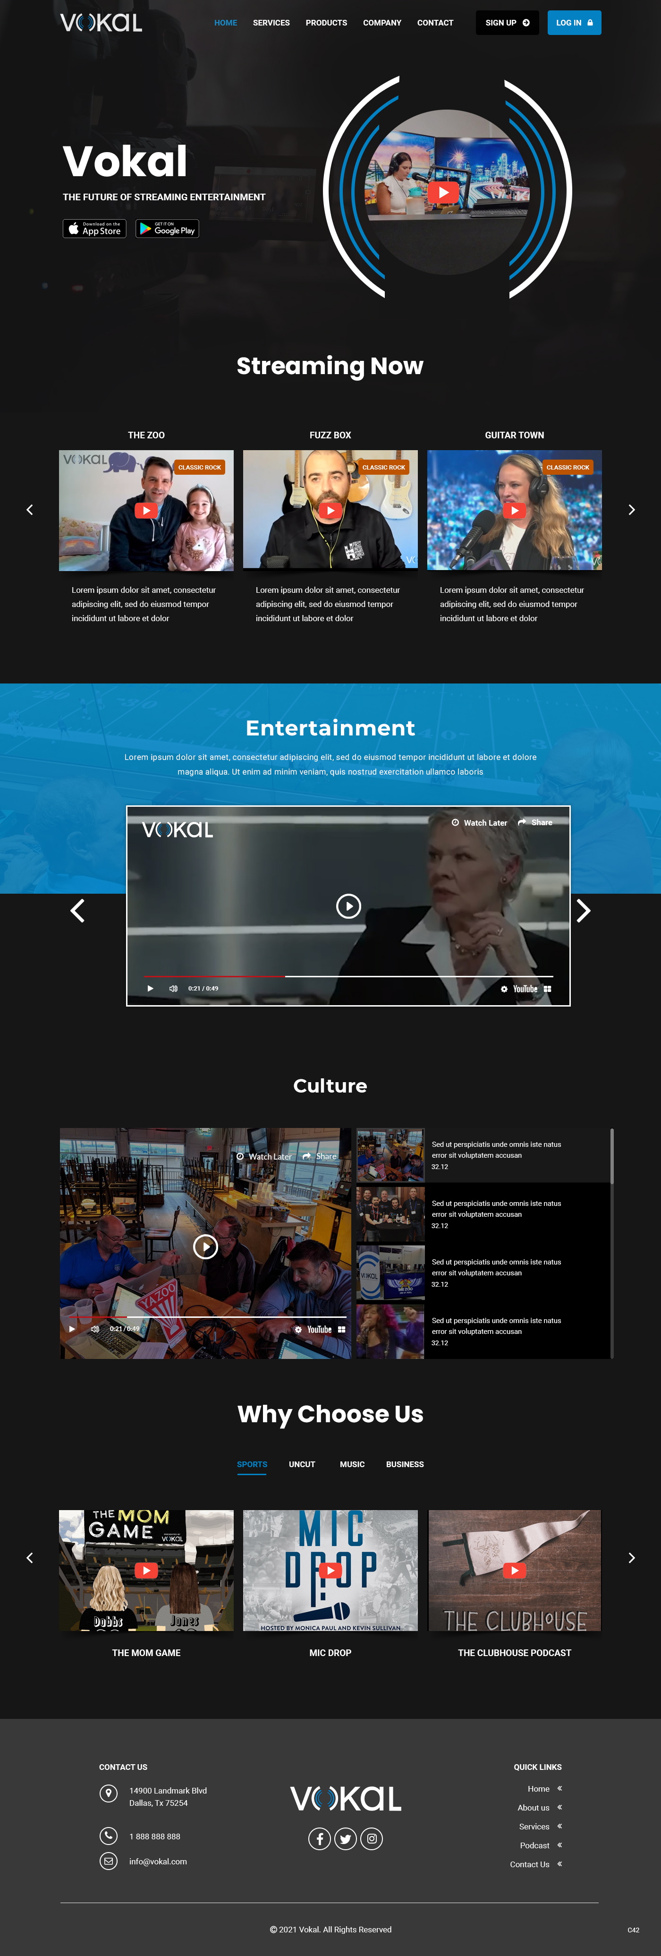Click Watch Later on Culture video
The height and width of the screenshot is (1956, 661).
(264, 1156)
